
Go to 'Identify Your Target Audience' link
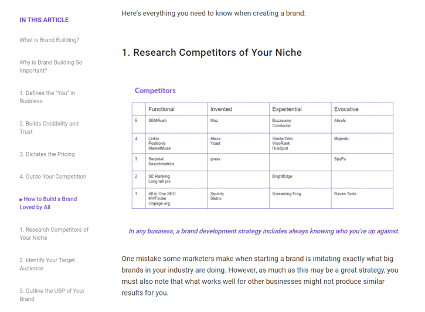tap(47, 264)
